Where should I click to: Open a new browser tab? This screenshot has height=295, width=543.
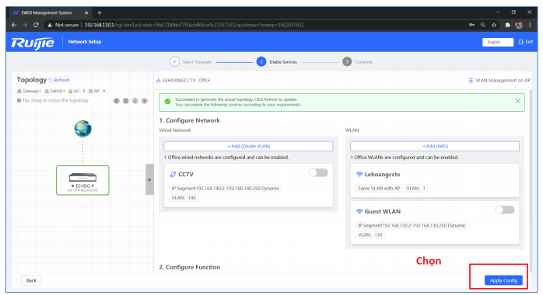click(x=100, y=12)
